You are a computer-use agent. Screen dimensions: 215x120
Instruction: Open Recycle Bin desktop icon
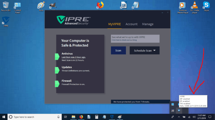coord(6,6)
